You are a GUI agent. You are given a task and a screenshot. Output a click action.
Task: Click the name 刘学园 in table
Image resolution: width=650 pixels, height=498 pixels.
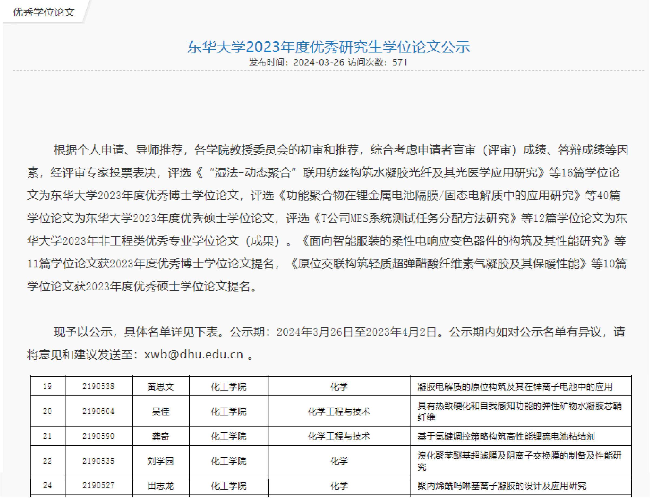(160, 461)
